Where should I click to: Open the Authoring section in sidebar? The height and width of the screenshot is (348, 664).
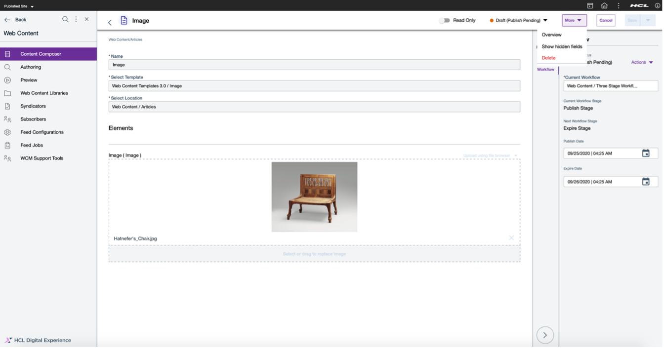pos(31,67)
